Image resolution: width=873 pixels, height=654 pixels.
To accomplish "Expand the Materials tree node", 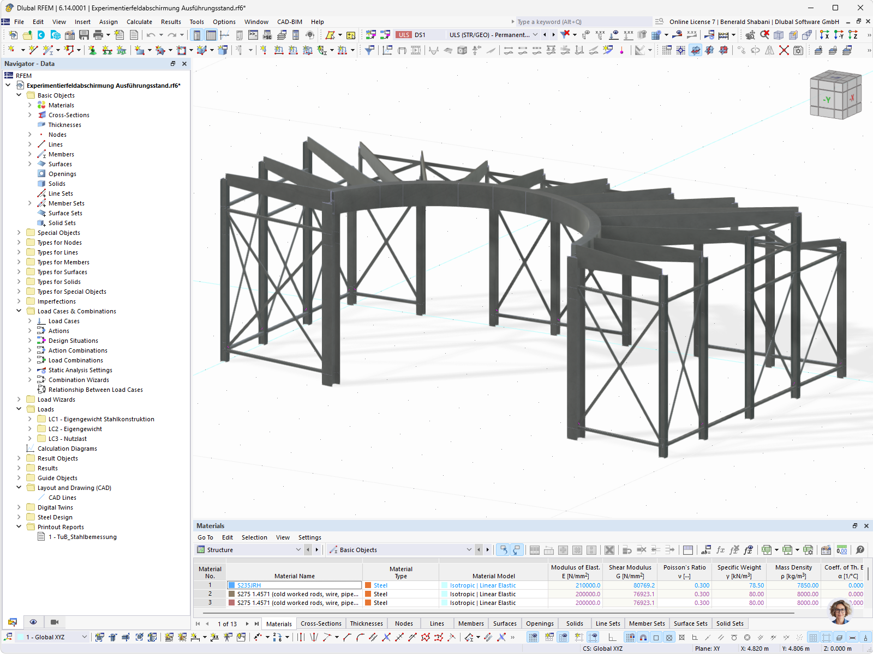I will coord(30,105).
